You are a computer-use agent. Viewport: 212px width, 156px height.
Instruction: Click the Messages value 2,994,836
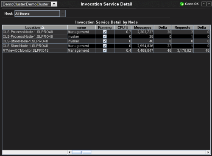pos(145,46)
